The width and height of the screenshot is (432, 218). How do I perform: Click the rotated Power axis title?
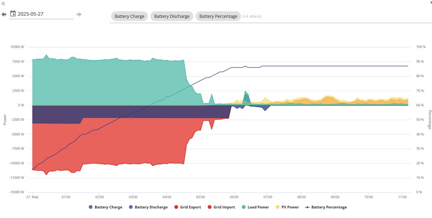pos(5,119)
